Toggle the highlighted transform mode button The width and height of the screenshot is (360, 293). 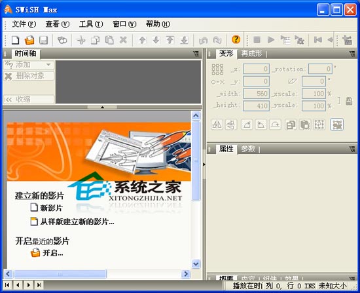(x=337, y=125)
